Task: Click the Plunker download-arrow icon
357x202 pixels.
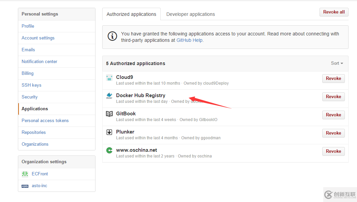Action: tap(109, 132)
